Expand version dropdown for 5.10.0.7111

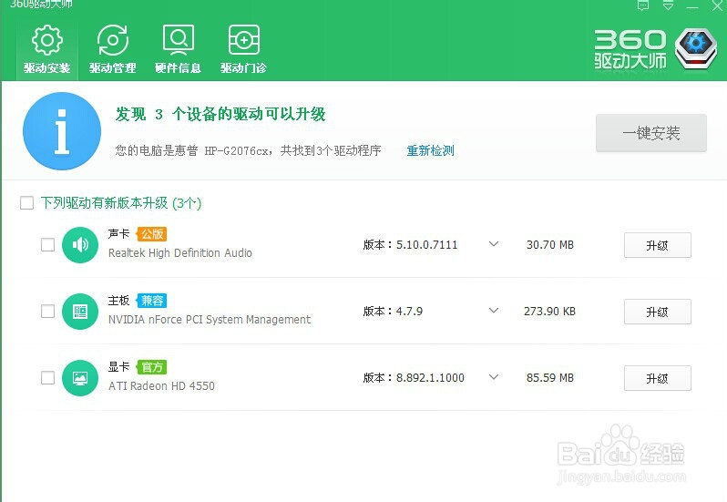(494, 244)
